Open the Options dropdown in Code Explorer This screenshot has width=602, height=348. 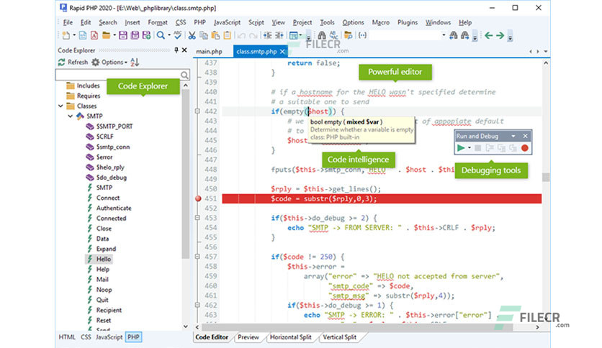click(109, 62)
